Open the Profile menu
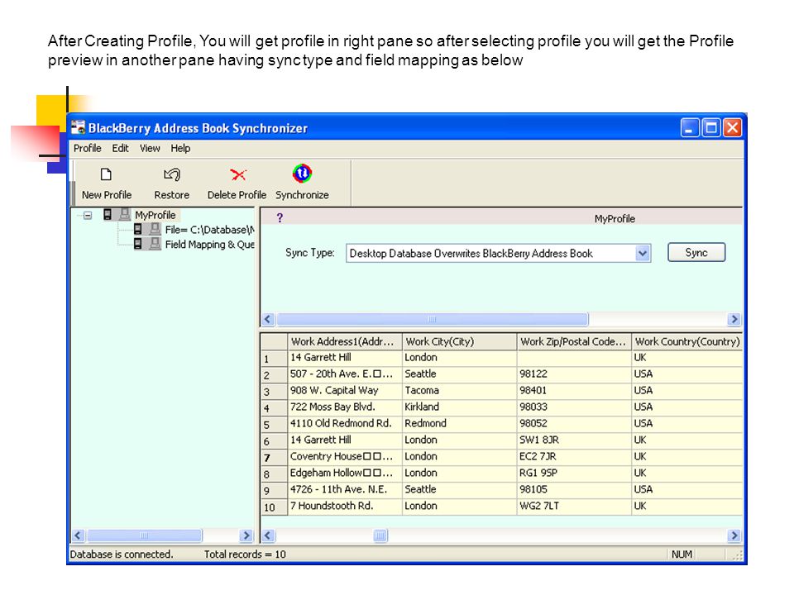794x595 pixels. [x=87, y=148]
